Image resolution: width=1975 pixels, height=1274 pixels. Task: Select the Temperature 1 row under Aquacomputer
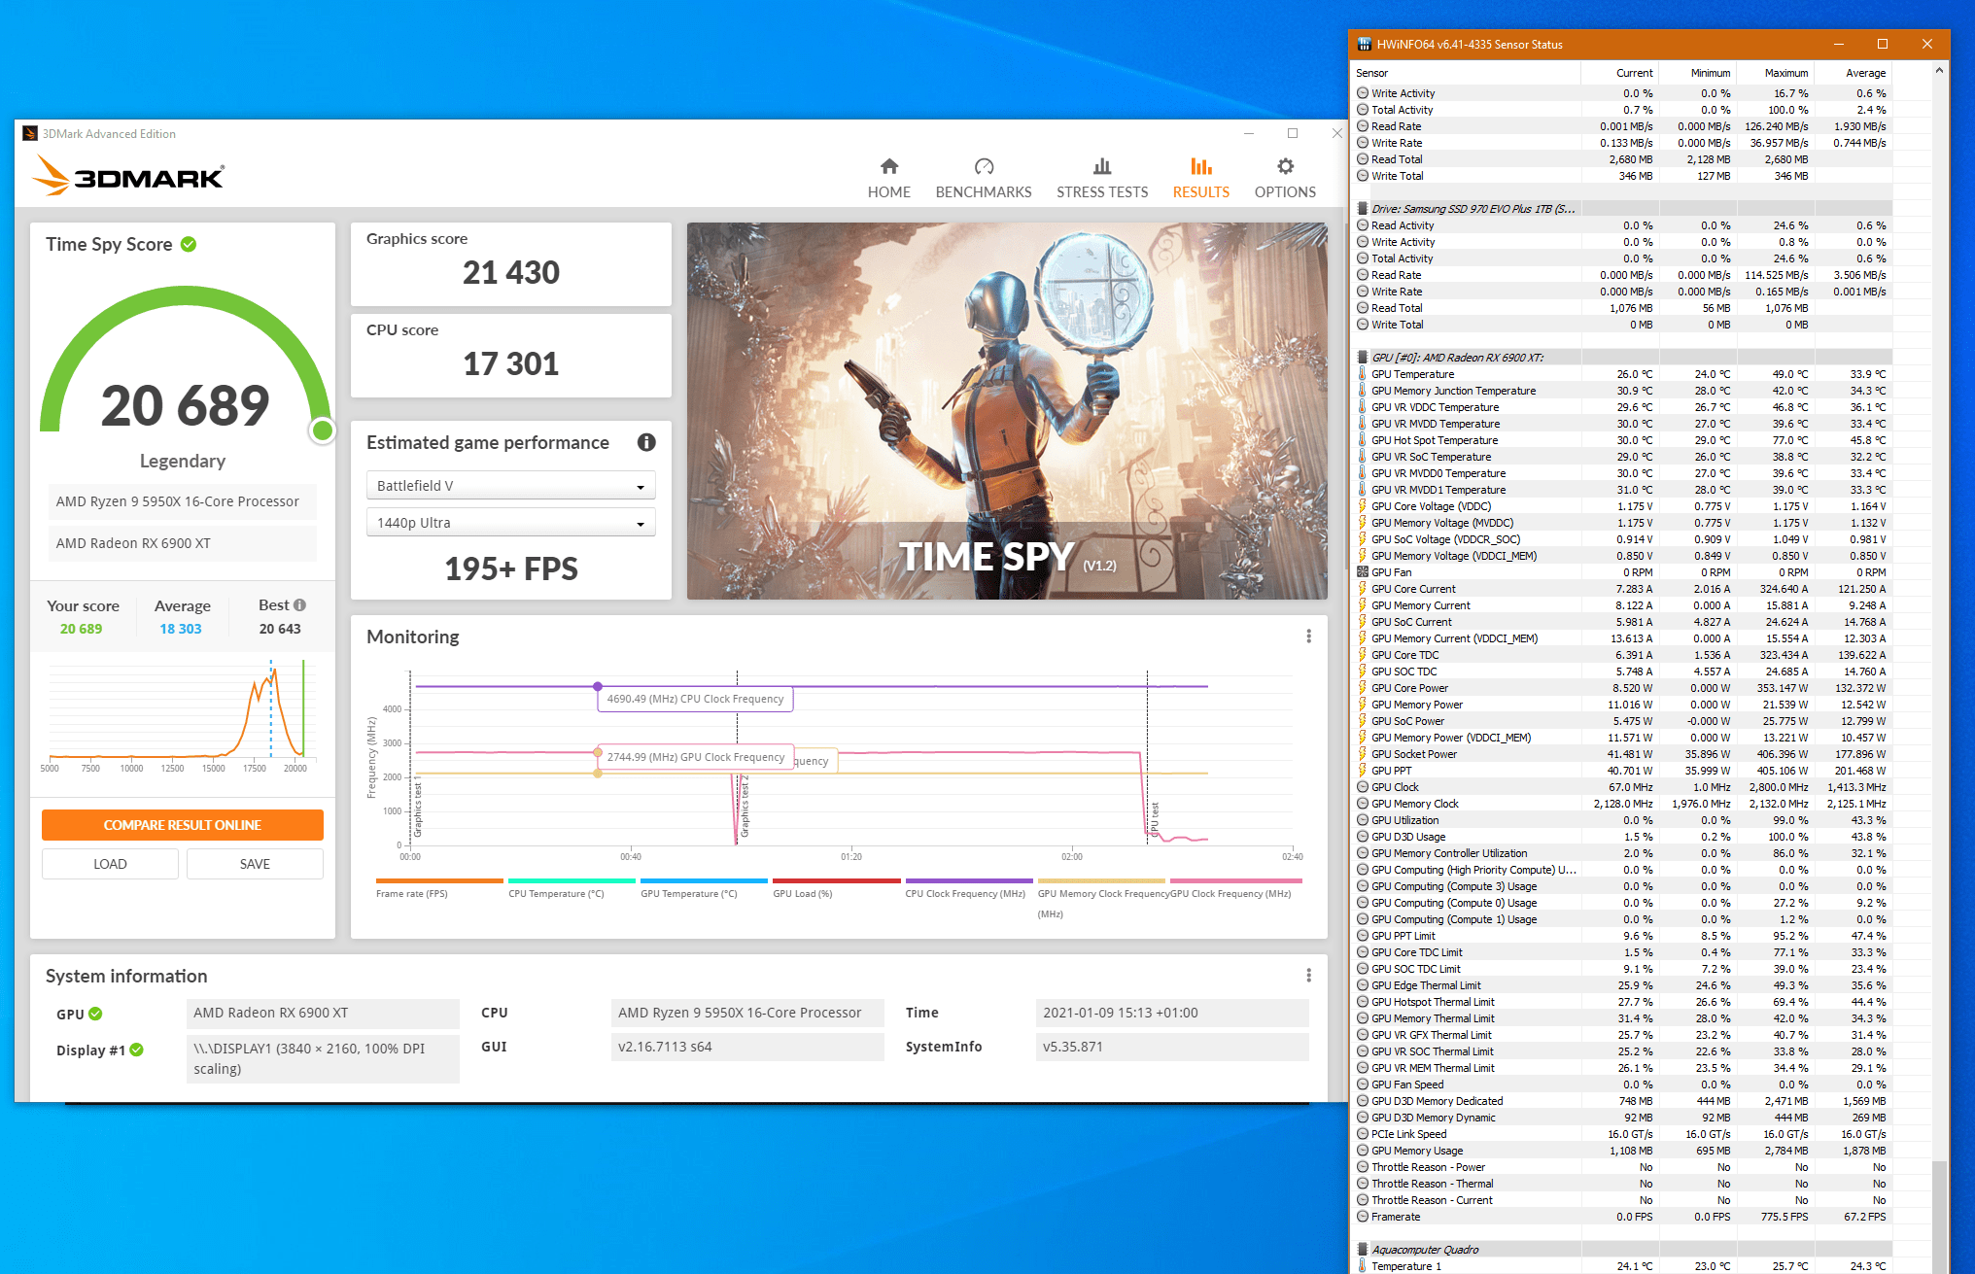click(1623, 1266)
